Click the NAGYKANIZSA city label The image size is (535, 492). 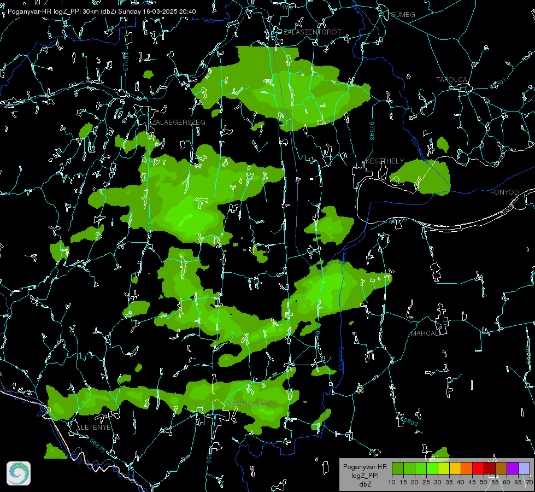(x=251, y=404)
